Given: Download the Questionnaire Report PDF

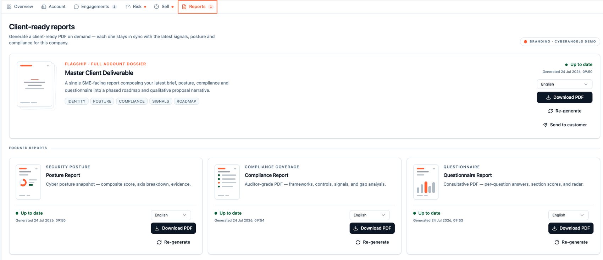Looking at the screenshot, I should 571,228.
